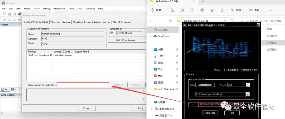Expand the 本地磁盘 (C:) node
Viewport: 285px width, 119px height.
152,109
